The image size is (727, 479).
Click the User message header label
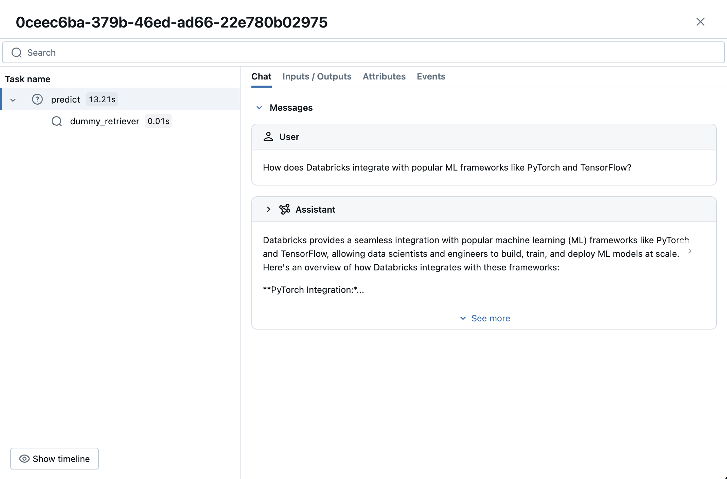289,137
